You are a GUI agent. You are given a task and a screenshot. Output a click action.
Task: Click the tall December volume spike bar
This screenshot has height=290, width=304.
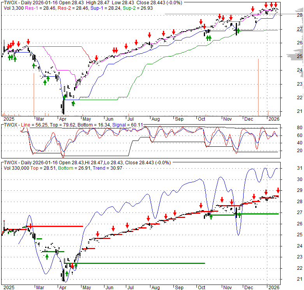pos(258,85)
